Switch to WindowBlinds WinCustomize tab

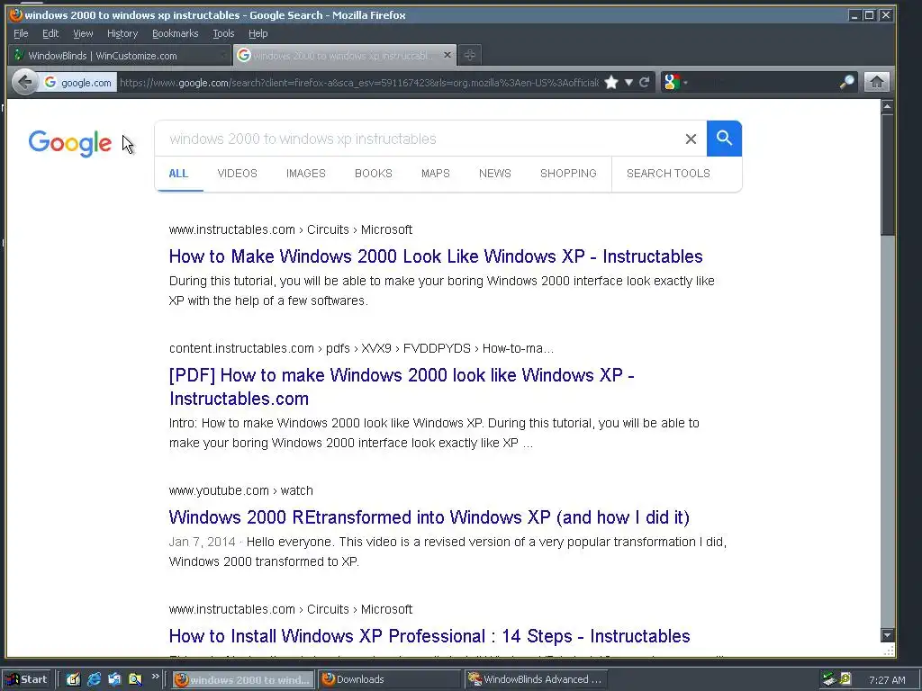tap(120, 56)
